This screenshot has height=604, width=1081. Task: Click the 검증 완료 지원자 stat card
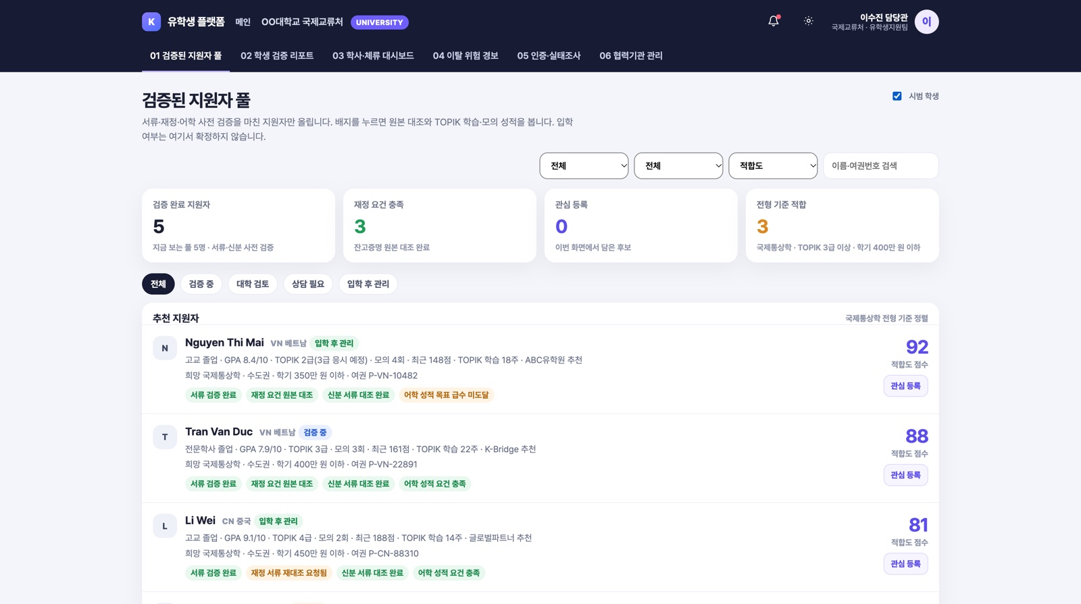coord(238,226)
